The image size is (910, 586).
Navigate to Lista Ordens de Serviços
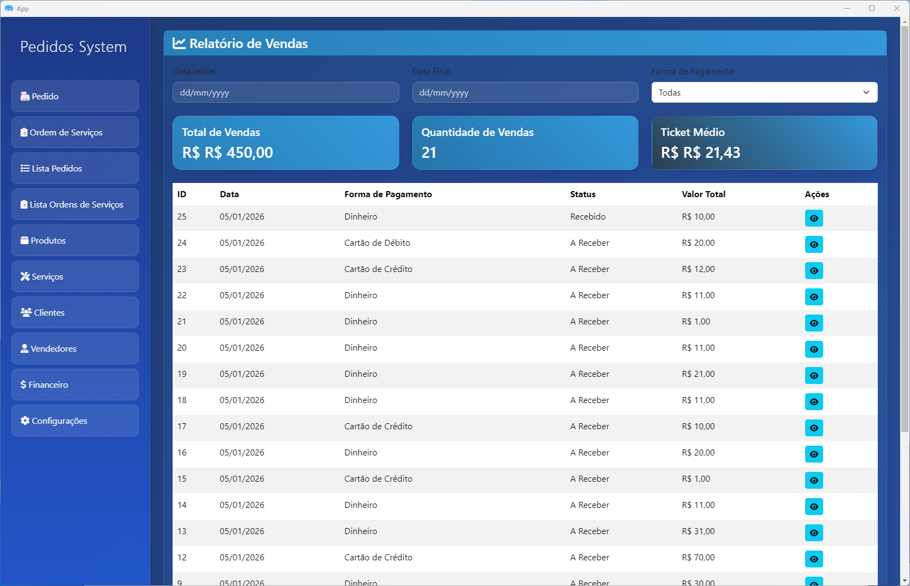click(75, 204)
